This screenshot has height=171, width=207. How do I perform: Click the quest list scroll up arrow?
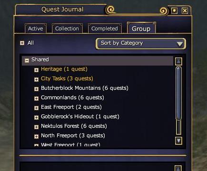pyautogui.click(x=178, y=61)
